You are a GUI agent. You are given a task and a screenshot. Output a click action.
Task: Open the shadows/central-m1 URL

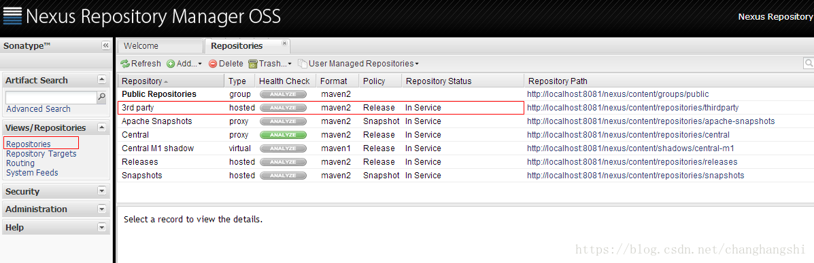click(630, 148)
